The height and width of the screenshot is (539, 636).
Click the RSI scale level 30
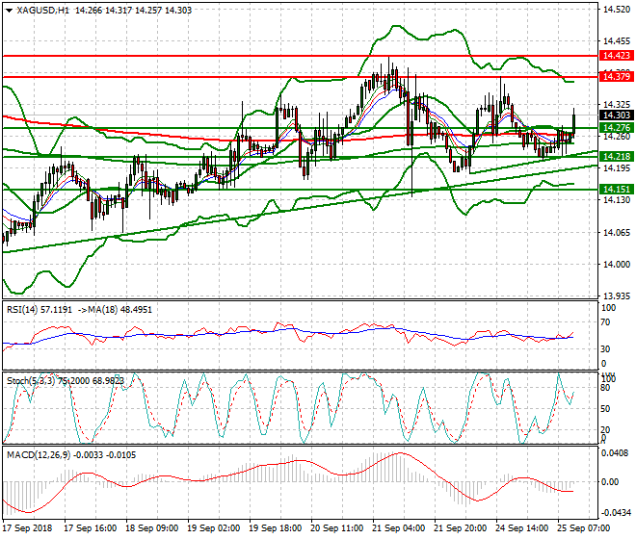pos(605,349)
